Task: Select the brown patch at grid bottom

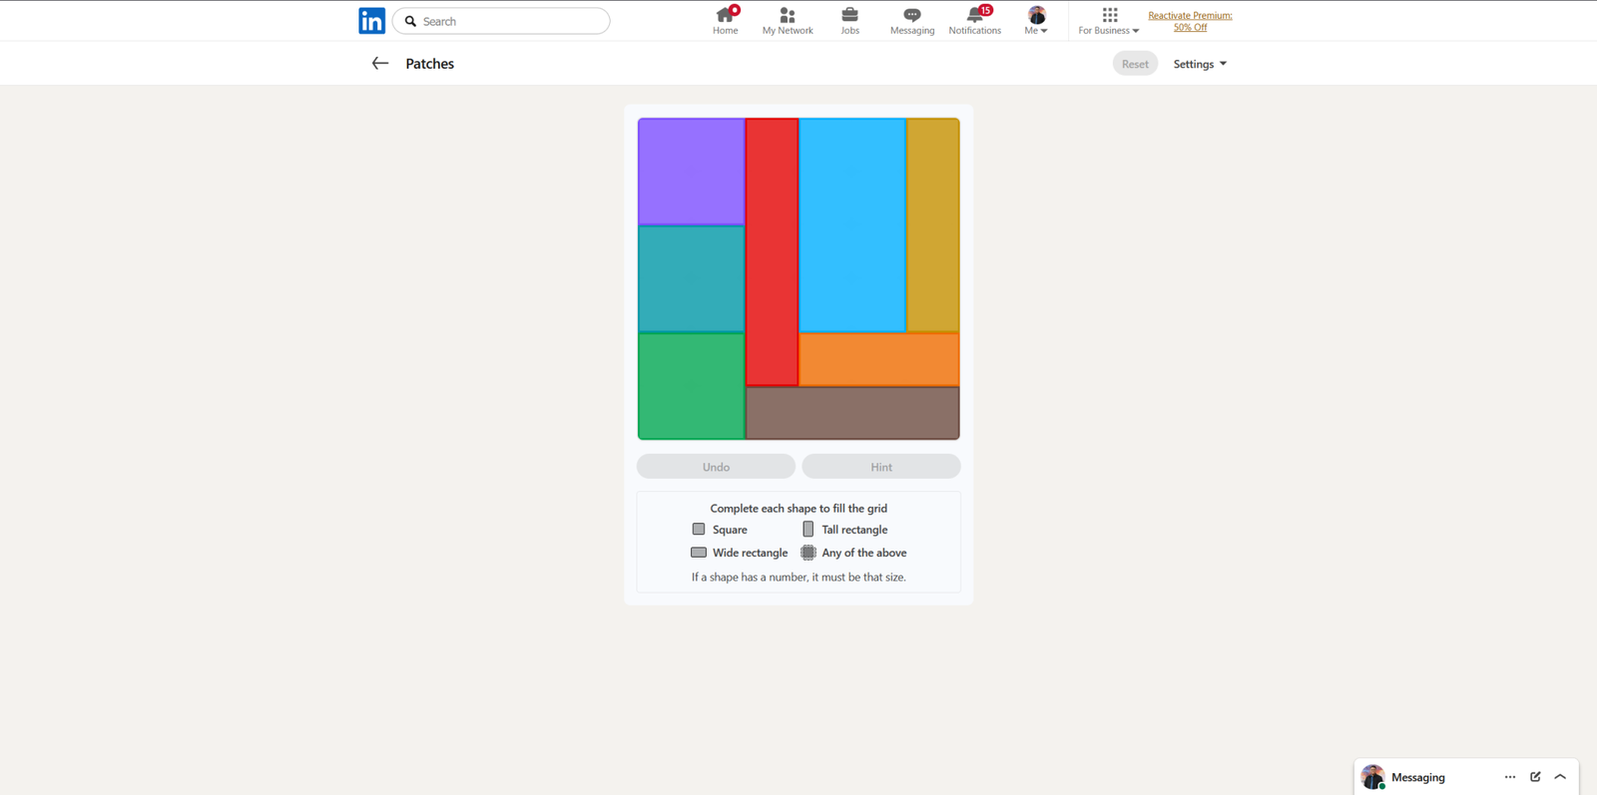Action: 852,413
